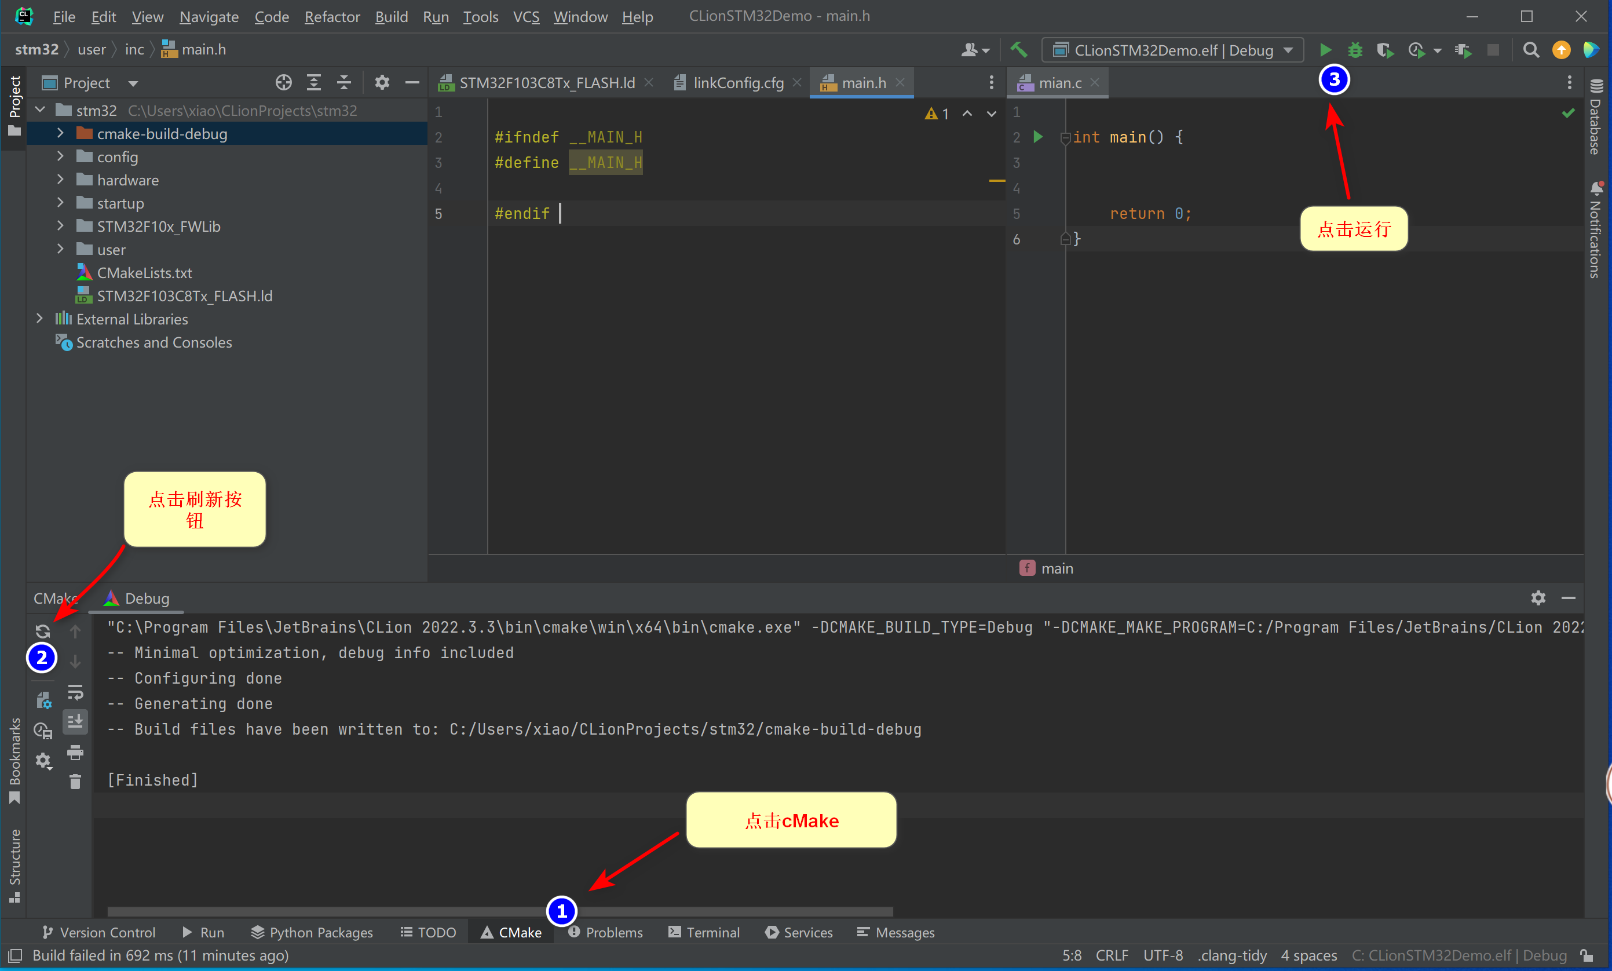The width and height of the screenshot is (1612, 971).
Task: Print the CMake output
Action: 75,752
